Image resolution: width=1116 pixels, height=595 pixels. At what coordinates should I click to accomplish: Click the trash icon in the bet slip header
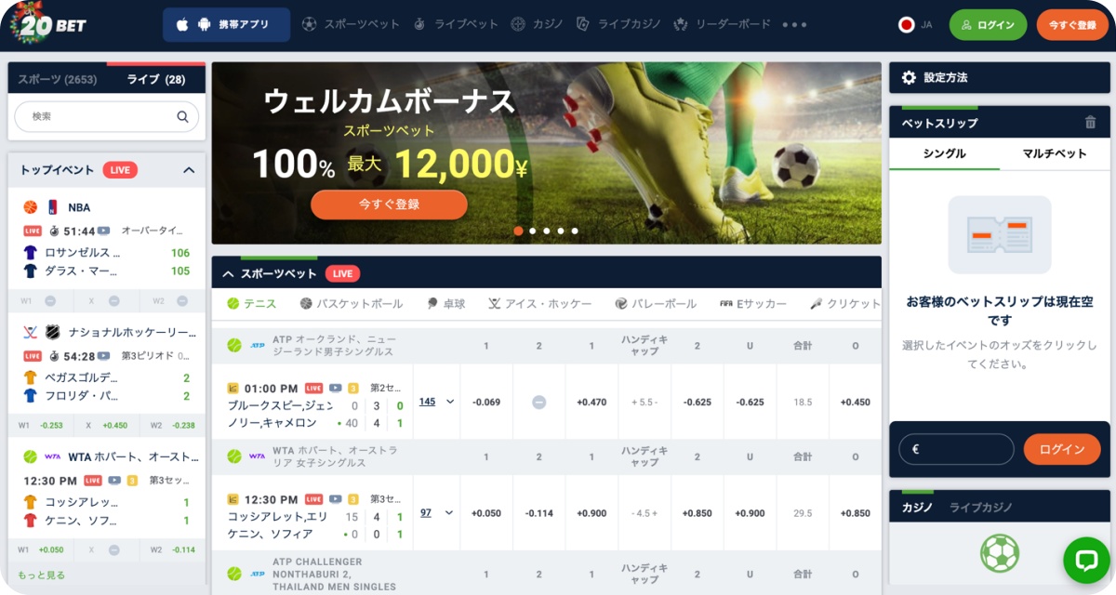(1090, 122)
